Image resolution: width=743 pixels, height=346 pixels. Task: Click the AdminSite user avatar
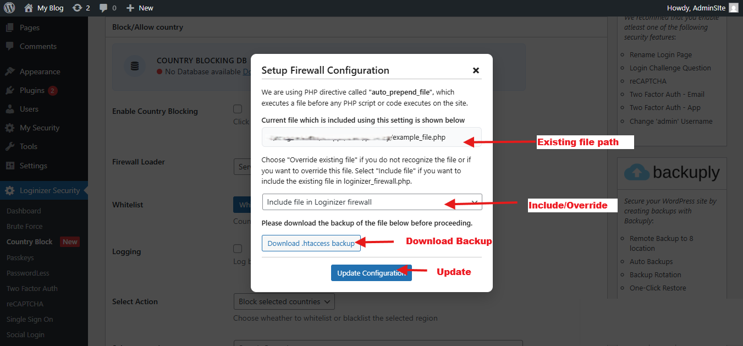[733, 8]
